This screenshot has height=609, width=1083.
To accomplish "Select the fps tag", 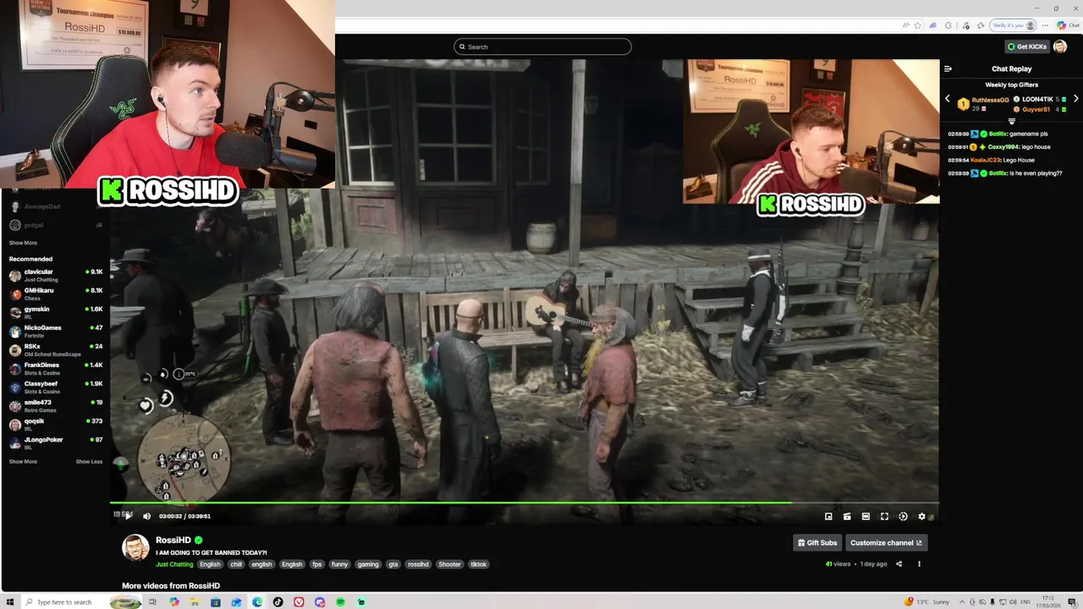I will (x=316, y=564).
